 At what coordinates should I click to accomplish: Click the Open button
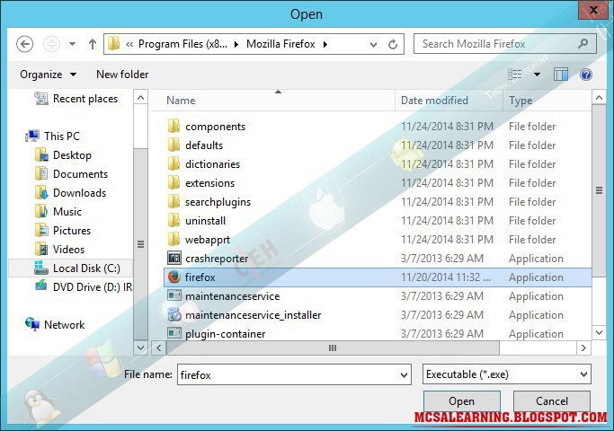pos(462,400)
